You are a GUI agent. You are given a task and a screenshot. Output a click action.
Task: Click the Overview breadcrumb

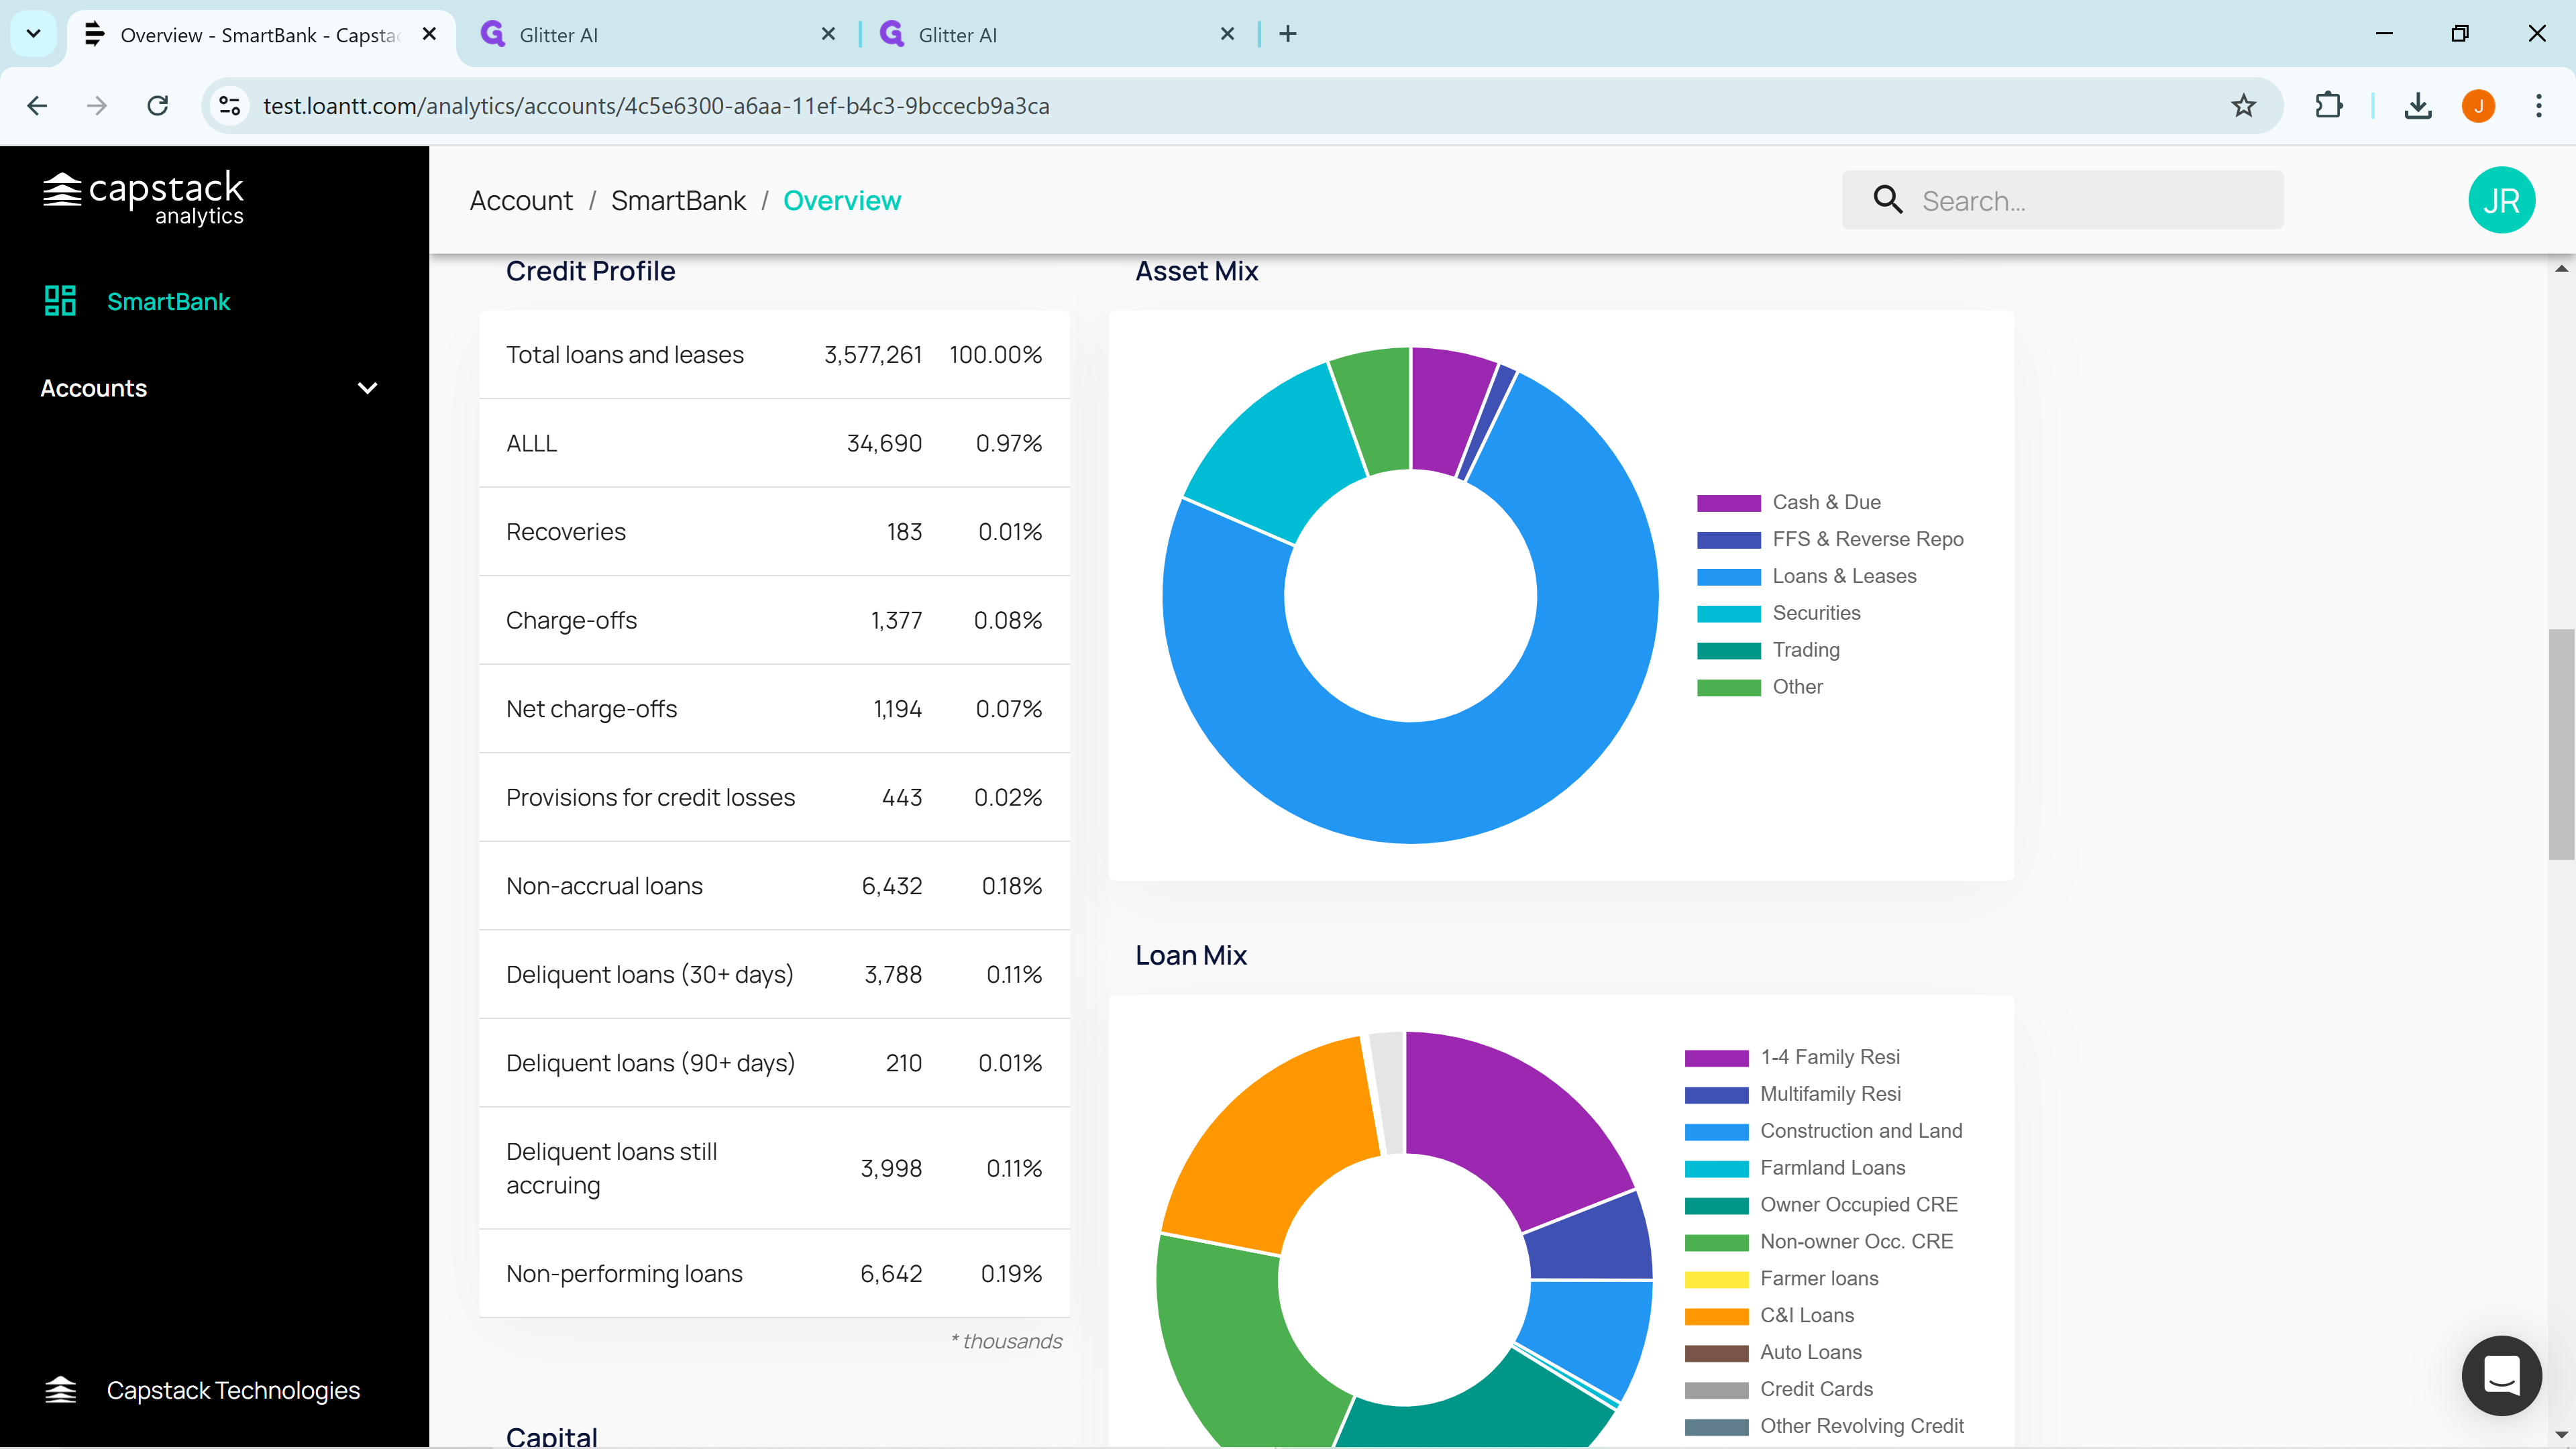click(842, 201)
